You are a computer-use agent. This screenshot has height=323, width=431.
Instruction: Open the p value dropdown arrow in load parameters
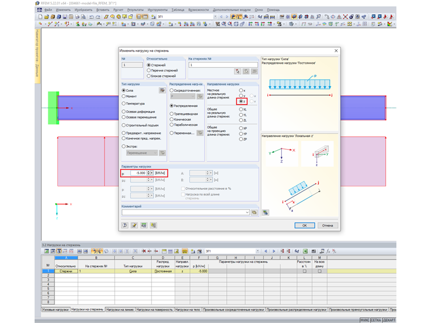coord(152,173)
